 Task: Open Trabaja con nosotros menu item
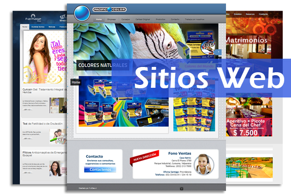click(x=194, y=19)
